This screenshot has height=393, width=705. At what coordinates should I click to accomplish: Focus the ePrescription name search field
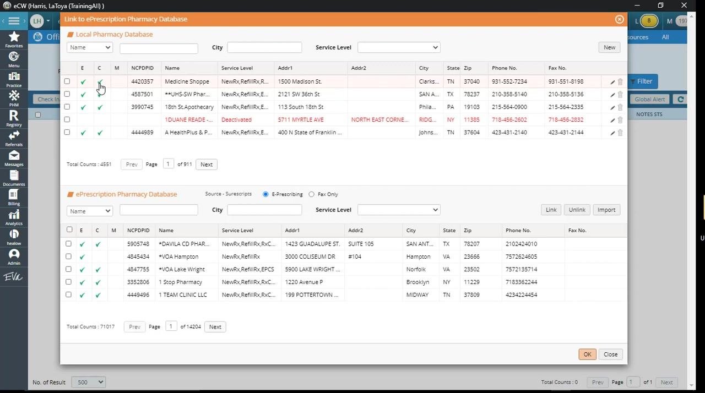click(159, 210)
